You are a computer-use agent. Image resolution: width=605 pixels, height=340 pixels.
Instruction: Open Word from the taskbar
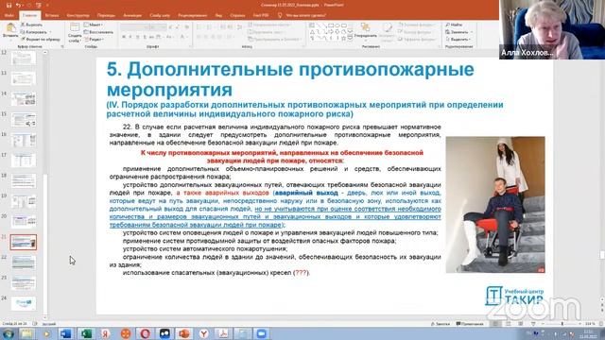click(66, 333)
